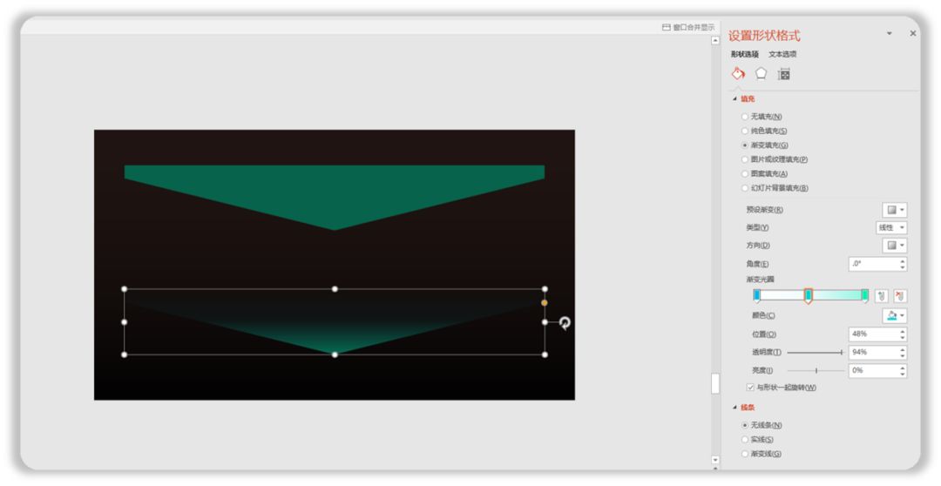The height and width of the screenshot is (486, 941).
Task: Select 实线(S) radio option
Action: tap(757, 440)
